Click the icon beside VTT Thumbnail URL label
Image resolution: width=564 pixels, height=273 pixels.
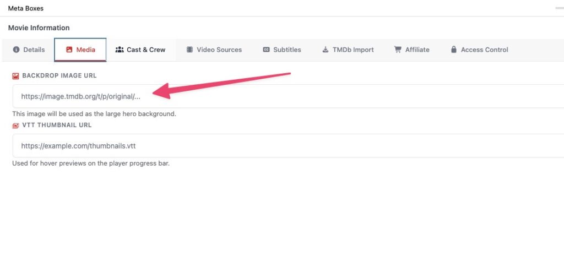[16, 125]
